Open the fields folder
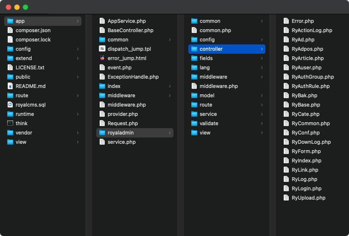Screen dimensions: 349x236 click(x=206, y=58)
